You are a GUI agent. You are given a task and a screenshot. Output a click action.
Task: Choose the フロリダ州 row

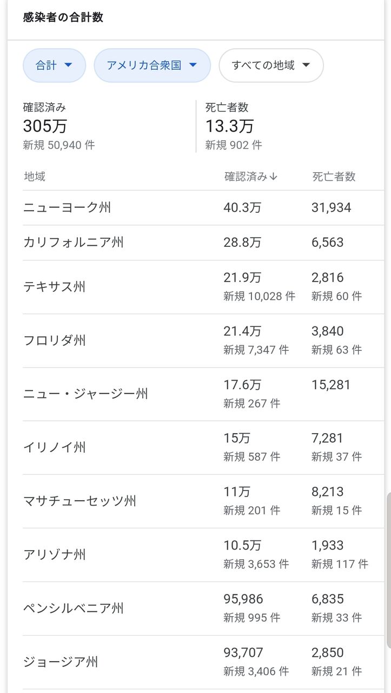click(x=203, y=341)
